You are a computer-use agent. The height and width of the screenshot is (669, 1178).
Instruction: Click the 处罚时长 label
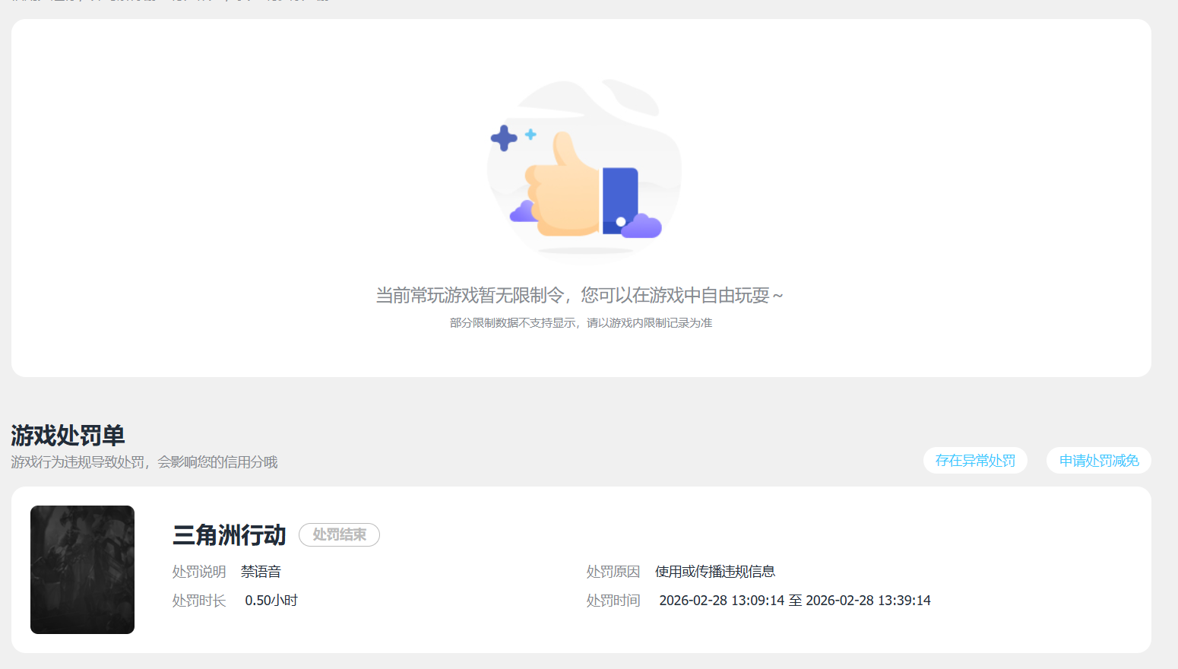pos(199,601)
